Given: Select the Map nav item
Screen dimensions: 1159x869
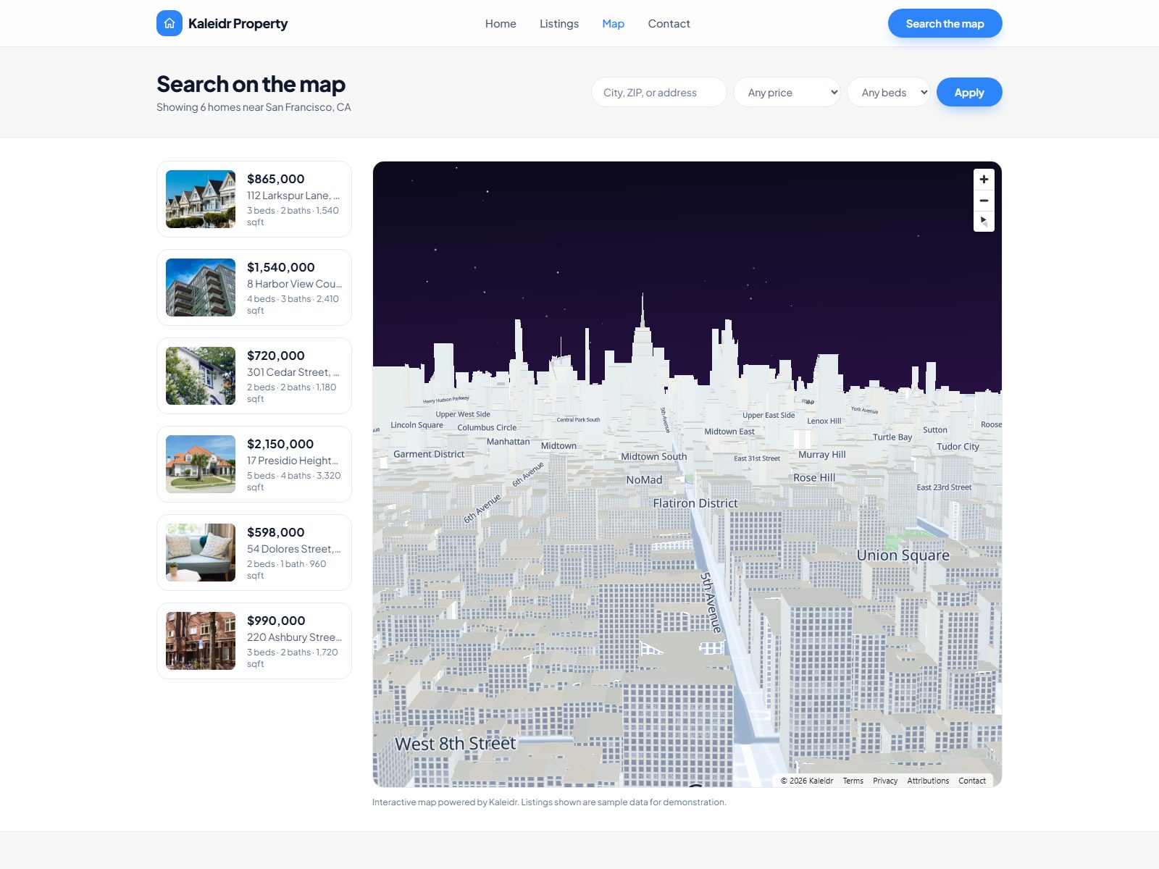Looking at the screenshot, I should tap(613, 23).
